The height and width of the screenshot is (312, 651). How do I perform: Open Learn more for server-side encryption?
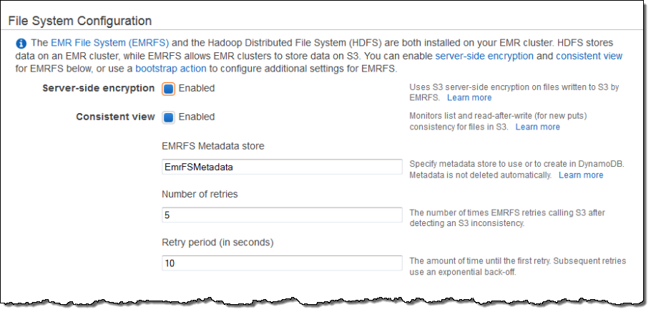[469, 97]
